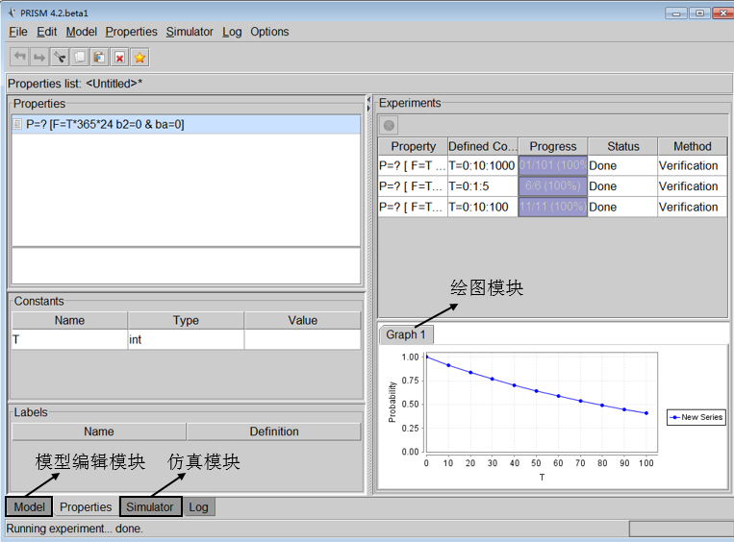This screenshot has width=734, height=542.
Task: Click the redo arrow in the toolbar
Action: pos(39,58)
